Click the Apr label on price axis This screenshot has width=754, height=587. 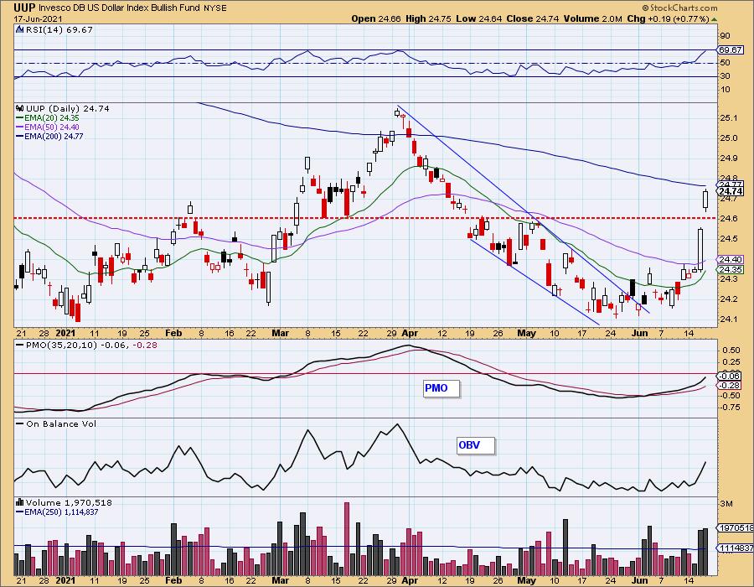pyautogui.click(x=410, y=333)
